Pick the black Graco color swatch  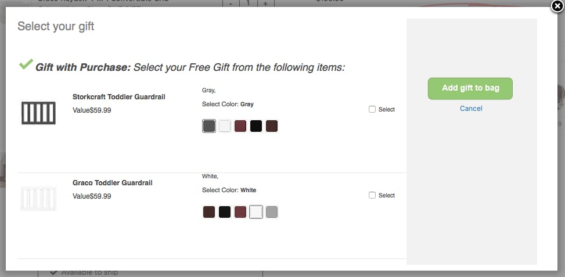pyautogui.click(x=225, y=212)
